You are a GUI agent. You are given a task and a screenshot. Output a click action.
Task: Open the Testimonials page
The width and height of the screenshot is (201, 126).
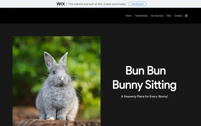(141, 16)
